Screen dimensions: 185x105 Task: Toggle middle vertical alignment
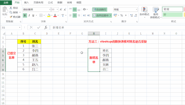pos(75,10)
